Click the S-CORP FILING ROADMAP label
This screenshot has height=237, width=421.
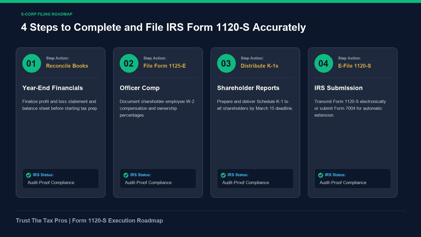[47, 14]
